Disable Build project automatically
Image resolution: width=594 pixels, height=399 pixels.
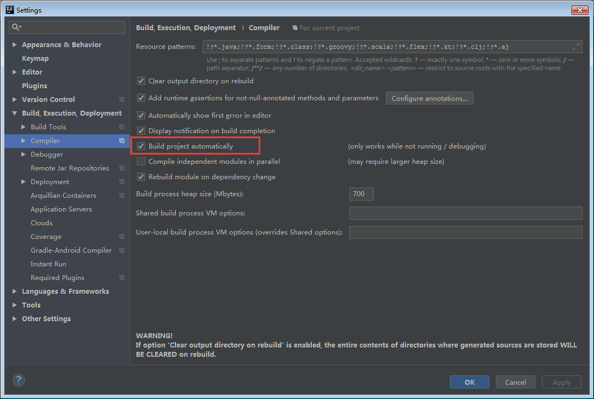pos(141,146)
